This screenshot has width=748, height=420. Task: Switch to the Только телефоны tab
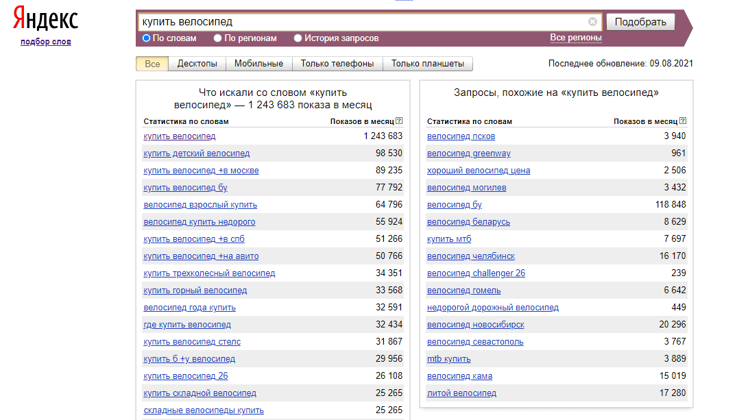click(x=337, y=64)
